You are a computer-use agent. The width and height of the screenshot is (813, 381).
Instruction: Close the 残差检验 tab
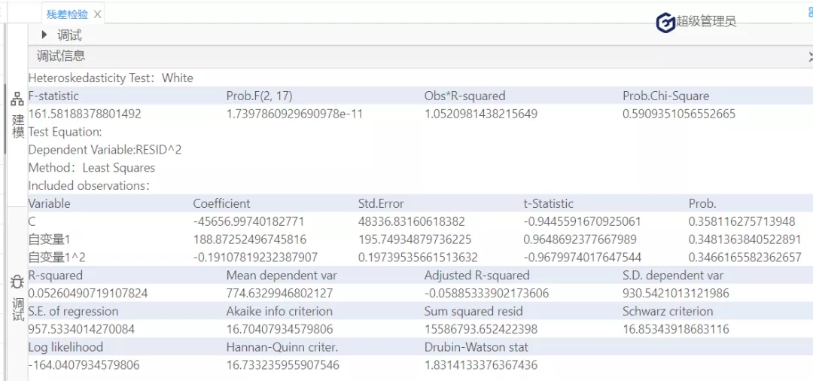[98, 14]
